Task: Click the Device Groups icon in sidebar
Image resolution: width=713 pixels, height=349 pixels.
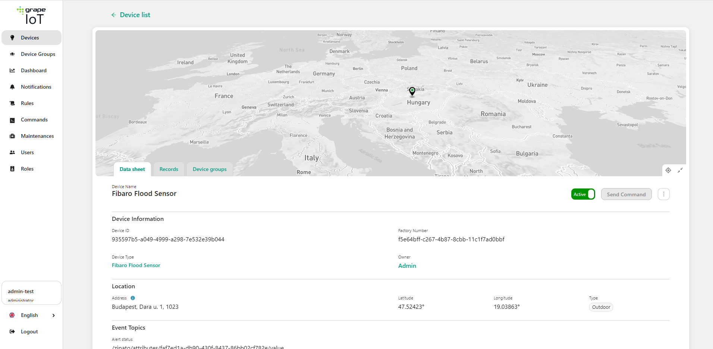Action: point(12,54)
